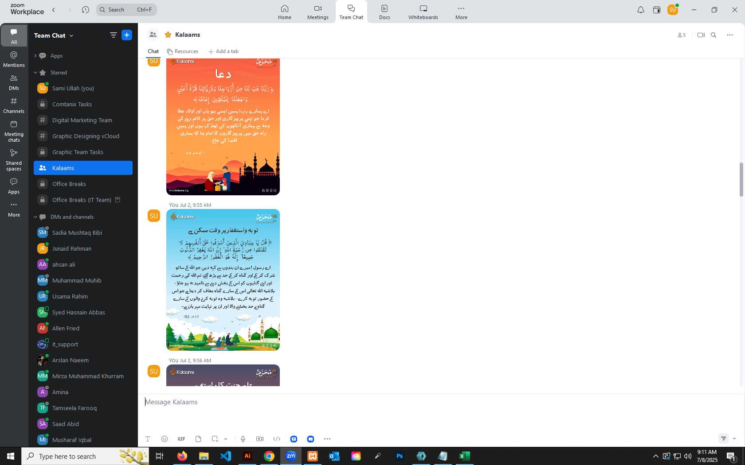Viewport: 745px width, 465px height.
Task: Select Channels in left sidebar
Action: coord(14,105)
